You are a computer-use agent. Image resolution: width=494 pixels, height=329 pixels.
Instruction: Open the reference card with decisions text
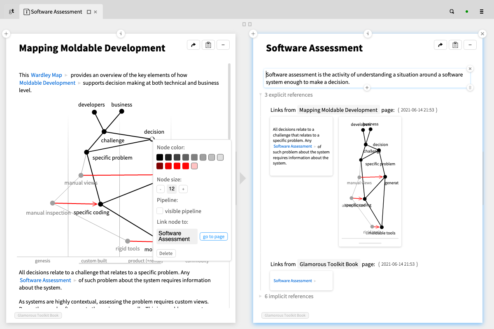click(x=301, y=146)
